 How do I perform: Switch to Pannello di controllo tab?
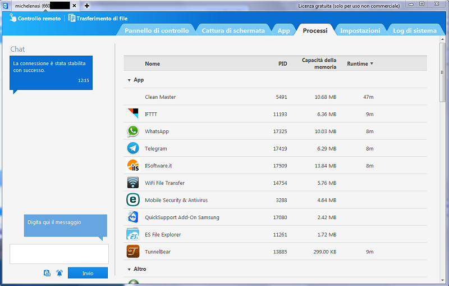point(157,30)
